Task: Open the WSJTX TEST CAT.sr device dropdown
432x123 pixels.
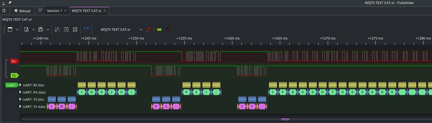Action: 141,30
